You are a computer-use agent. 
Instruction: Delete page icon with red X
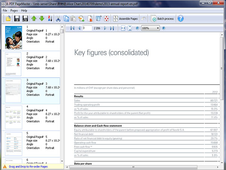90,19
